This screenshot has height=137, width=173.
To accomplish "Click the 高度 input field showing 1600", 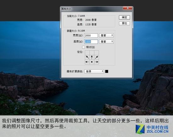I will [x=91, y=42].
